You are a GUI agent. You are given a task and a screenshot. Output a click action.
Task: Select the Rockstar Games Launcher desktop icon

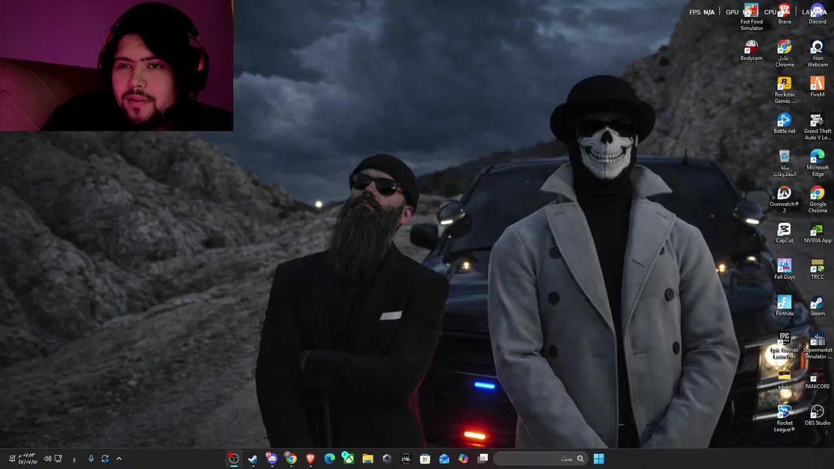click(x=784, y=91)
